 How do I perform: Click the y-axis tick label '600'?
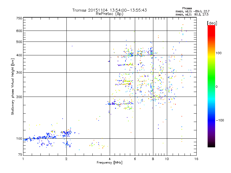pos(19,31)
